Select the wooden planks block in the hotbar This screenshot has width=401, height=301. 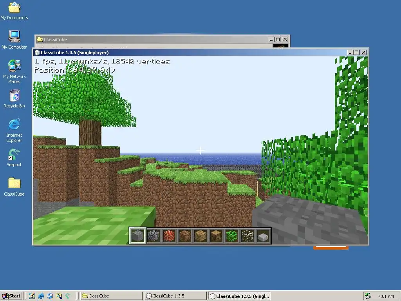coord(200,236)
